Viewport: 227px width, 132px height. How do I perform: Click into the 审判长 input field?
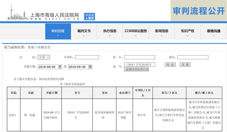[87, 57]
